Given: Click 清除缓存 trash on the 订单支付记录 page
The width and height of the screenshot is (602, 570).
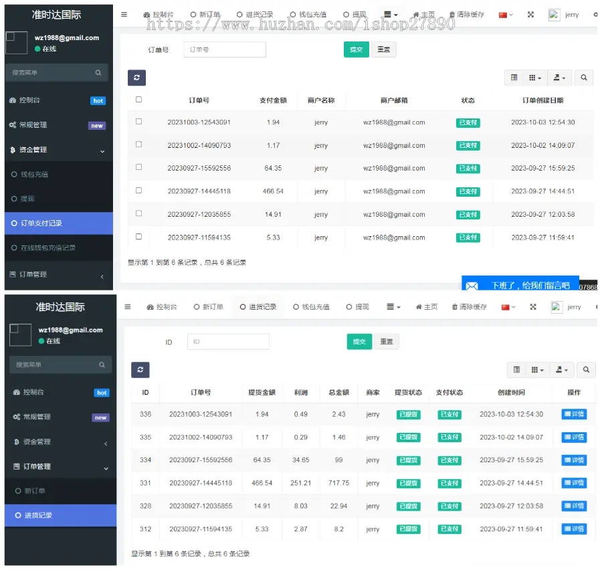Looking at the screenshot, I should (466, 15).
